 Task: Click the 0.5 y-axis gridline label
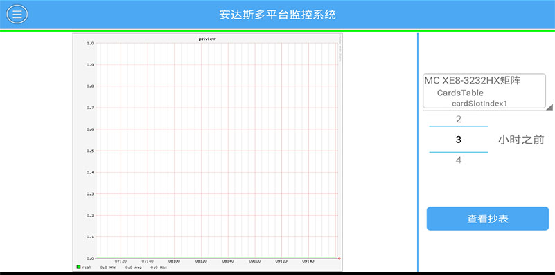(x=90, y=151)
